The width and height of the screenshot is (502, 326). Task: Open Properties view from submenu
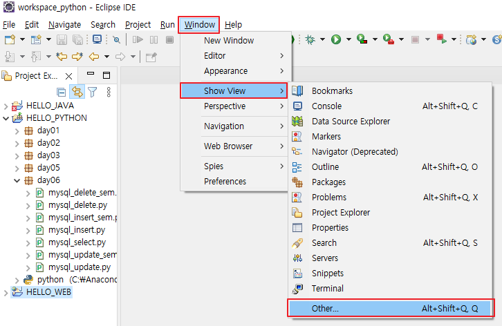click(x=390, y=228)
